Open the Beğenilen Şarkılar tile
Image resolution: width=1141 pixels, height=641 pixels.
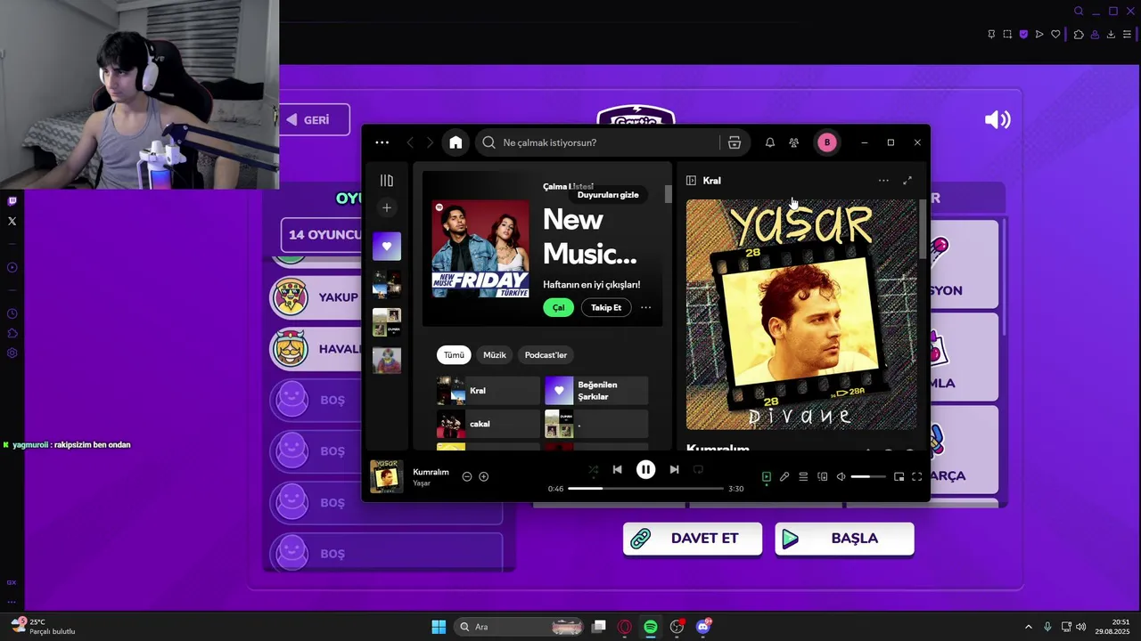[596, 391]
